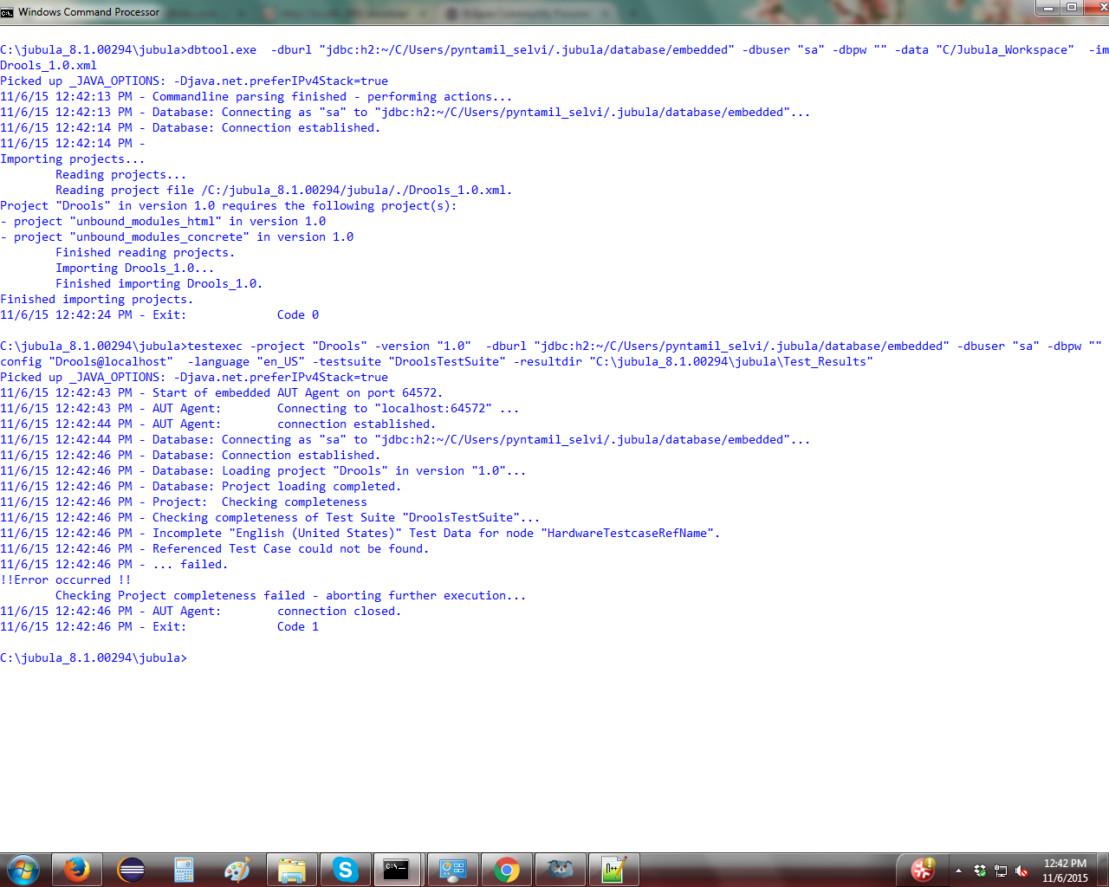
Task: Launch Firefox from the taskbar
Action: [77, 870]
